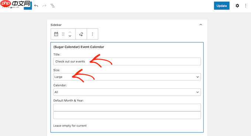Click the block drag handle dots
Screen dimensions: 251x136
coord(63,34)
